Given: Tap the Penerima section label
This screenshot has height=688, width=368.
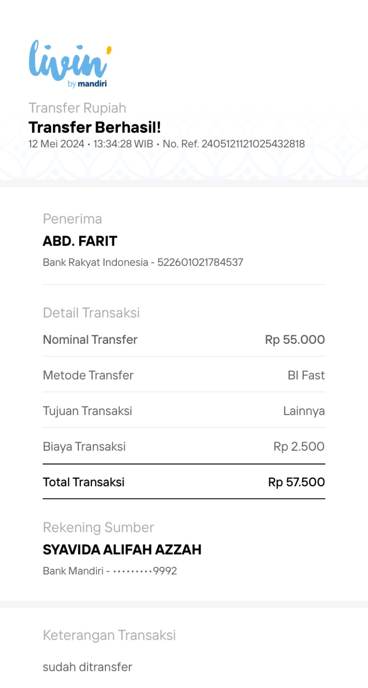Looking at the screenshot, I should 72,219.
